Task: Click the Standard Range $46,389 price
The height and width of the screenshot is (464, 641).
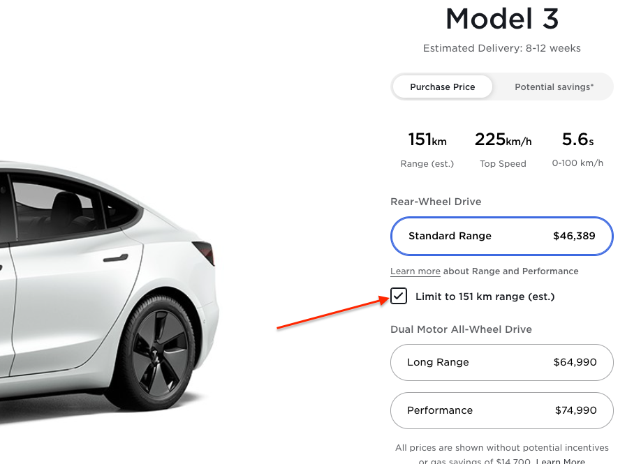Action: coord(574,236)
